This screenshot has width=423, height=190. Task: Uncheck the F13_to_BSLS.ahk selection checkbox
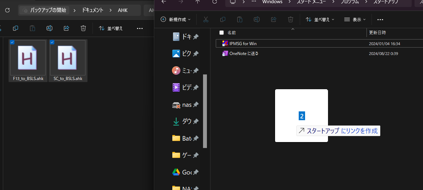[x=12, y=42]
